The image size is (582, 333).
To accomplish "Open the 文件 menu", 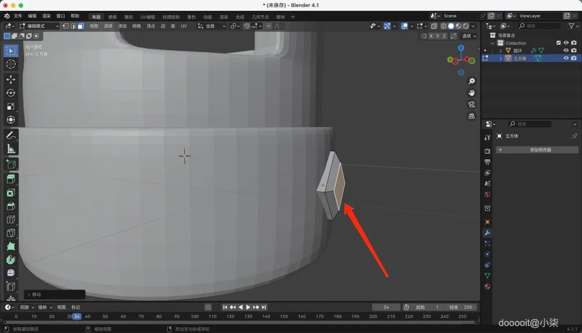I will click(17, 16).
